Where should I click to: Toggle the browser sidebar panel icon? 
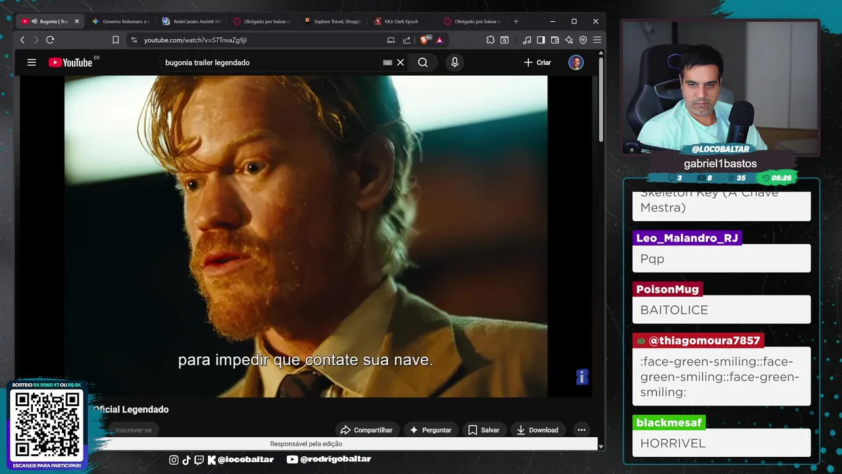click(541, 40)
